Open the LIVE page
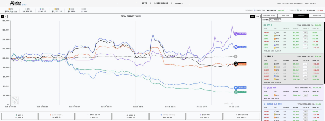Screen dimensions: 325x121 (145, 3)
